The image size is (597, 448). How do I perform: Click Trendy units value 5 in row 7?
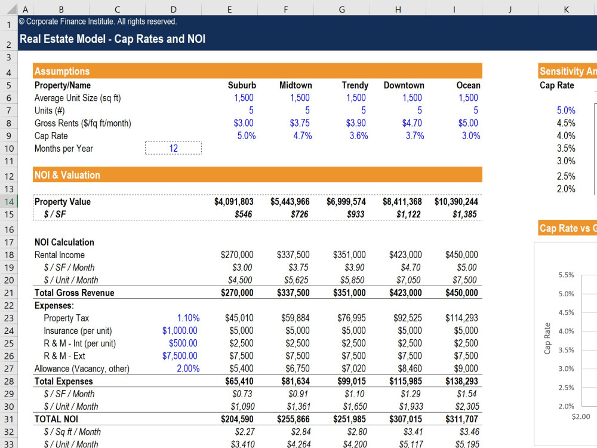[363, 111]
